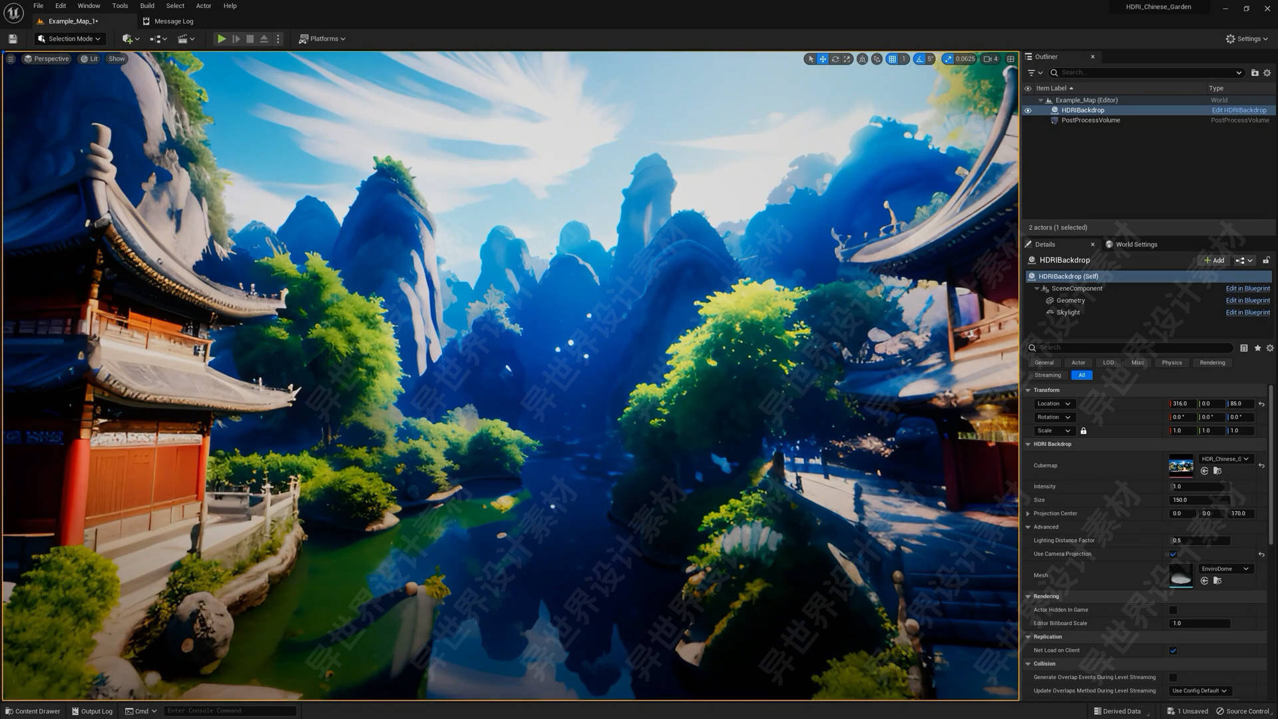Toggle Net Load on Client checkbox

(1173, 650)
